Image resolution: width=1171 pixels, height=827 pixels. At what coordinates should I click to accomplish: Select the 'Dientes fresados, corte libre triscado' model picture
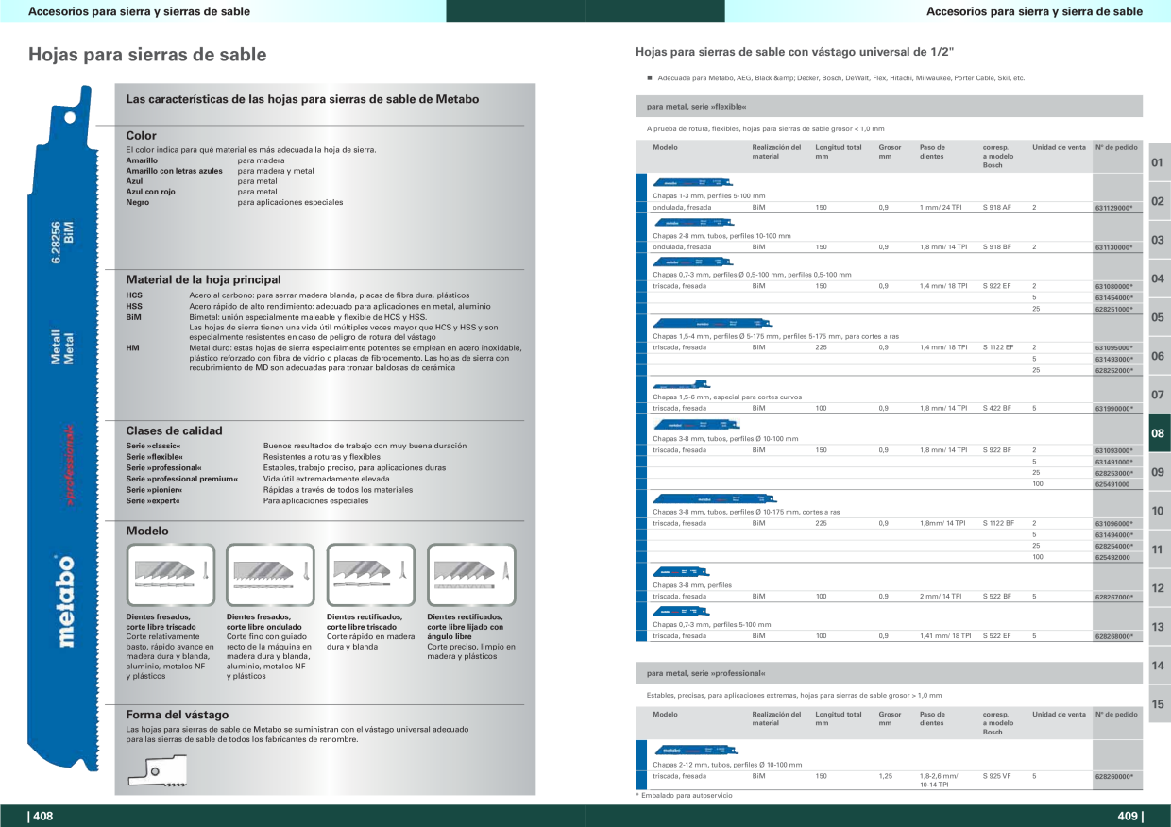(171, 574)
